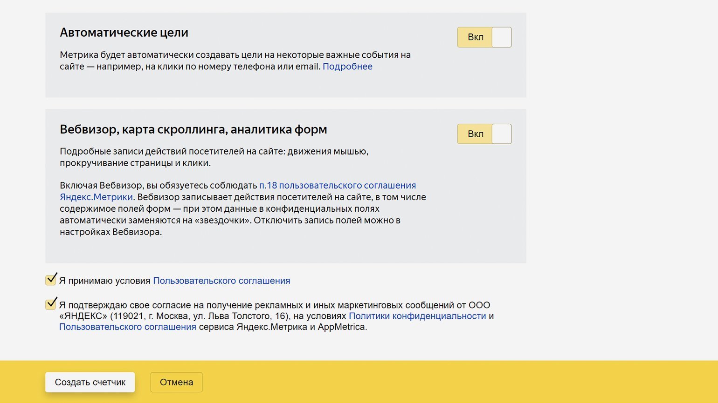The image size is (718, 403).
Task: Click the 'Включая Вебвизор, вы обязуетесь' paragraph
Action: pyautogui.click(x=242, y=209)
